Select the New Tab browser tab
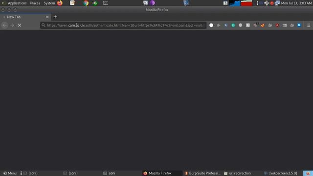Viewport: 313px width, 176px height. (25, 17)
